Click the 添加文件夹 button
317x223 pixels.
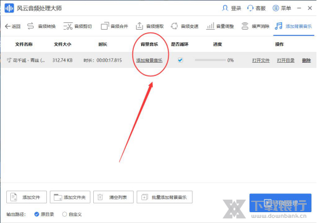[70, 197]
